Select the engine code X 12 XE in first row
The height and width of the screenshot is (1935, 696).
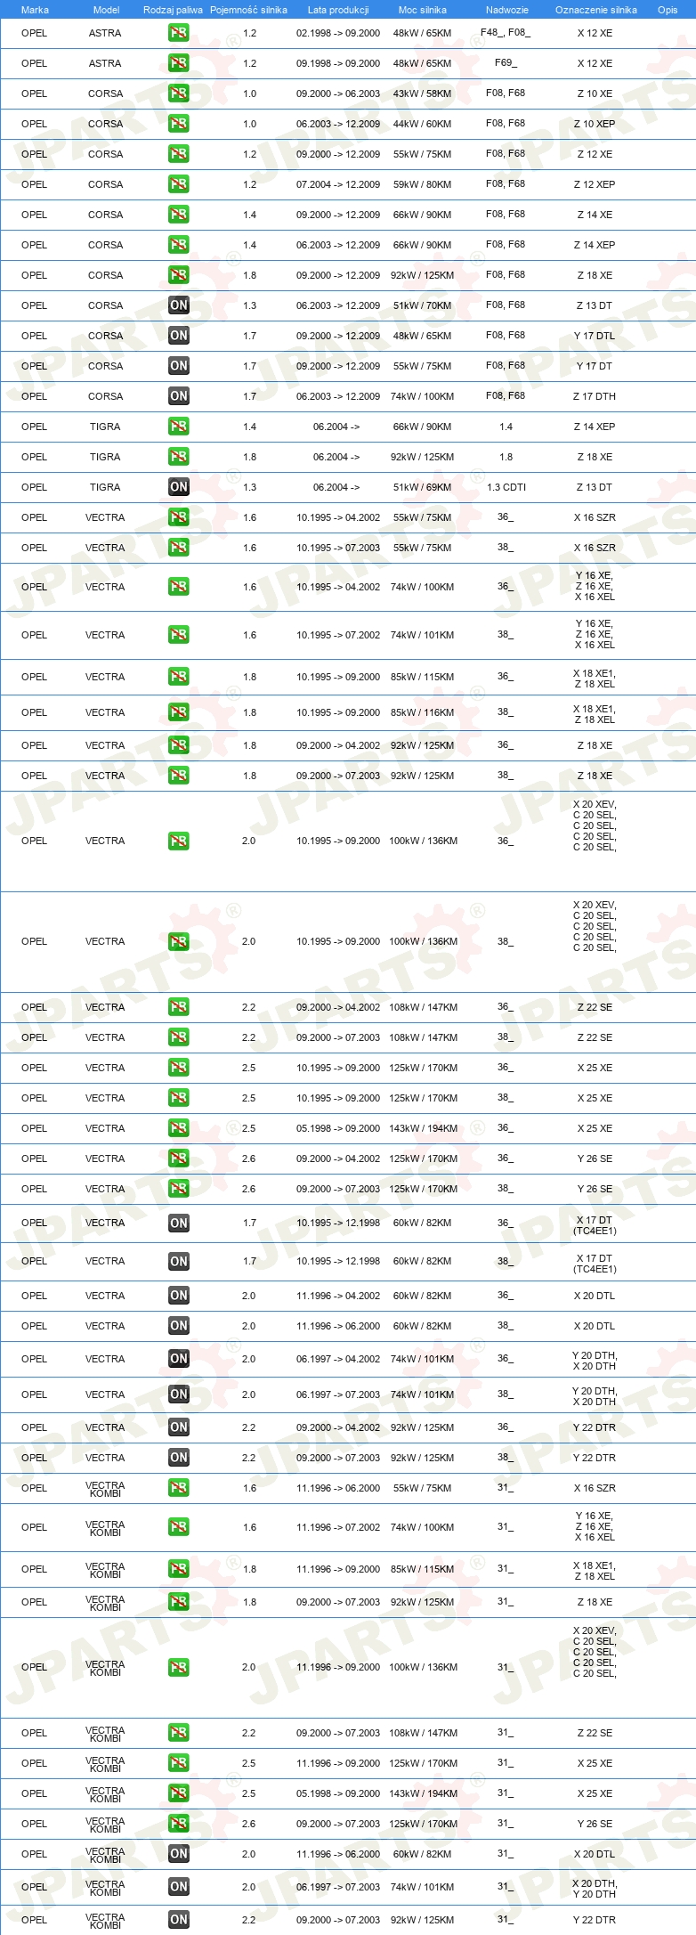coord(595,33)
